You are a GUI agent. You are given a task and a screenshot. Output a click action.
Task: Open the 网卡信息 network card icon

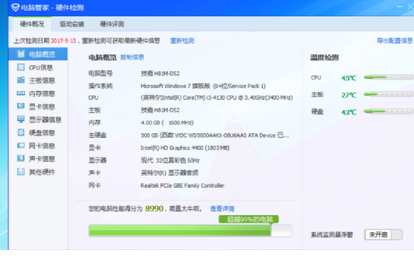pos(21,145)
